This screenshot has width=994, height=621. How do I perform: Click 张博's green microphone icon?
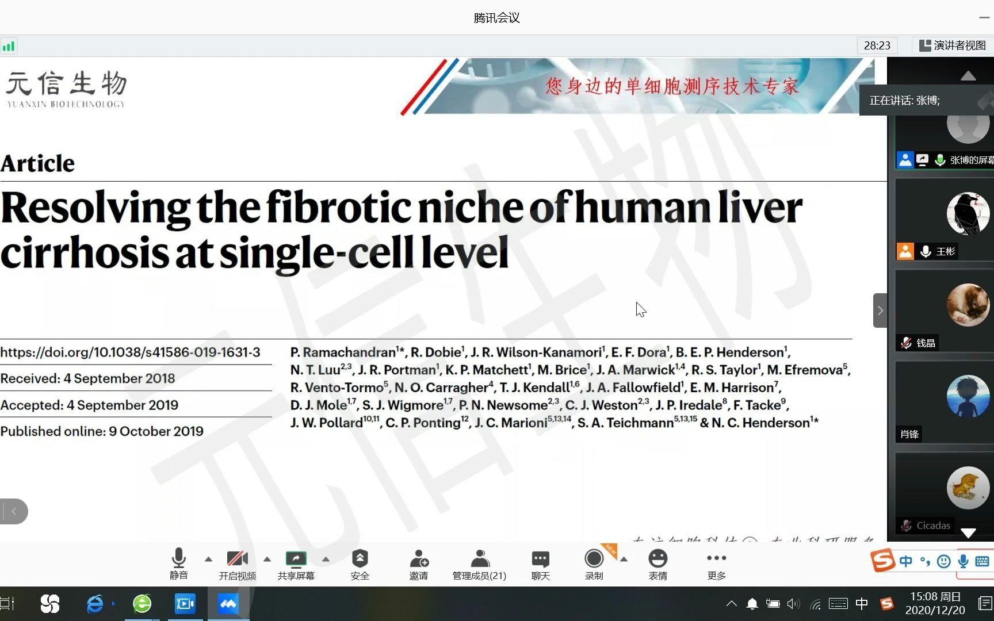pos(940,160)
